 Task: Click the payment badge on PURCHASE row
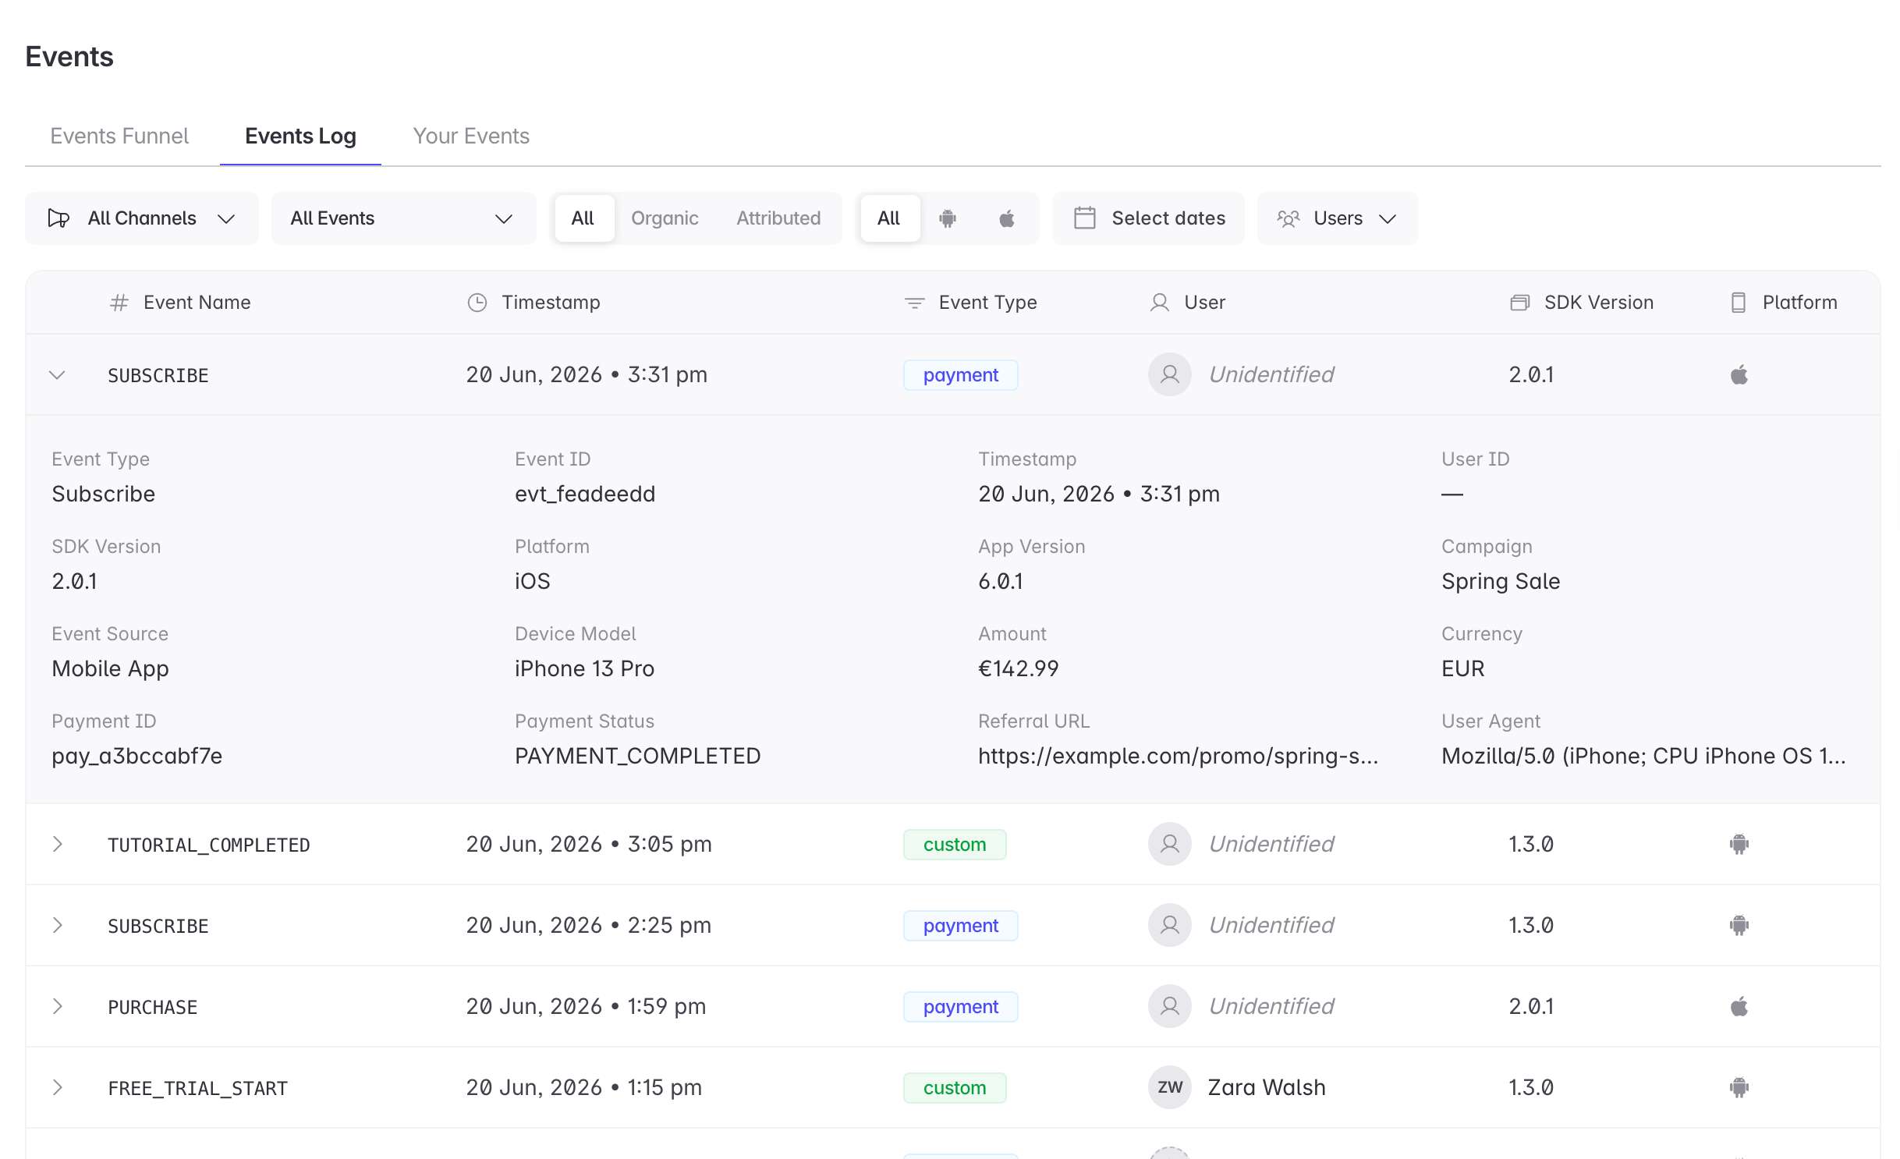click(x=961, y=1007)
